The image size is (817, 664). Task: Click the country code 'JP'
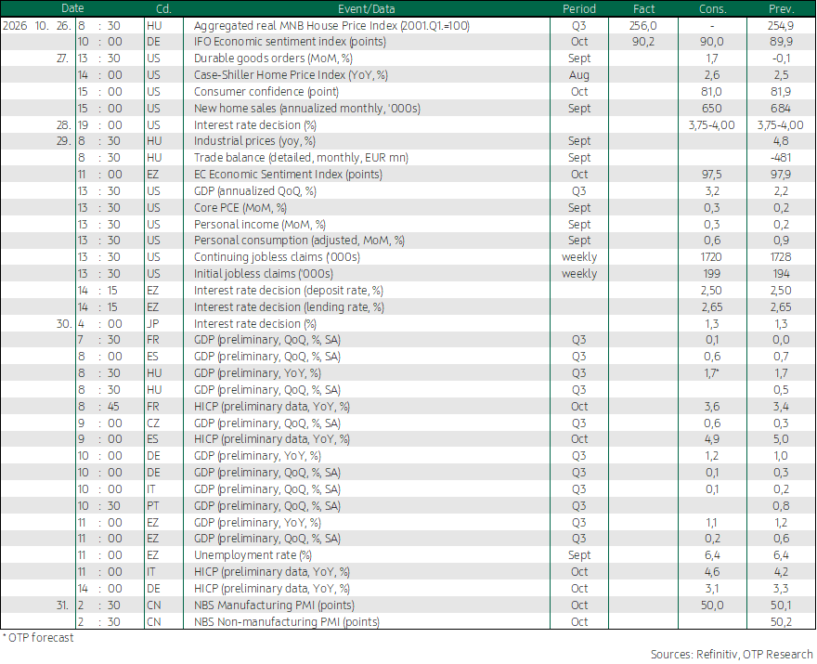(152, 324)
